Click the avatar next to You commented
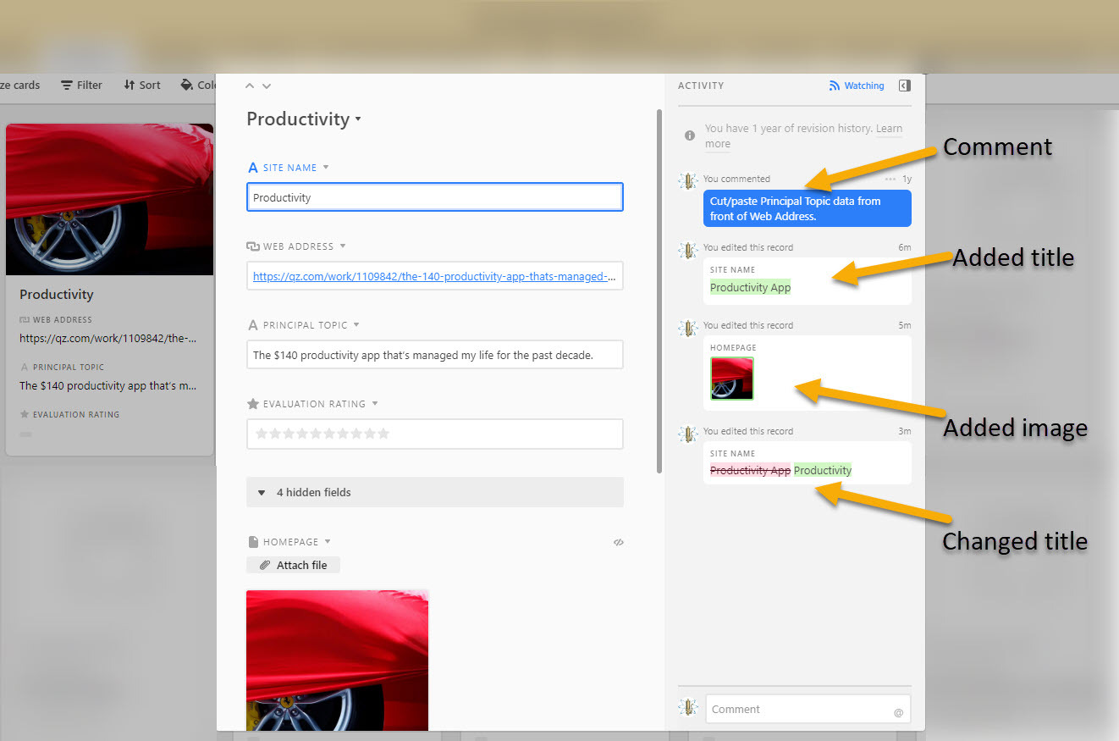The height and width of the screenshot is (741, 1119). pos(689,180)
